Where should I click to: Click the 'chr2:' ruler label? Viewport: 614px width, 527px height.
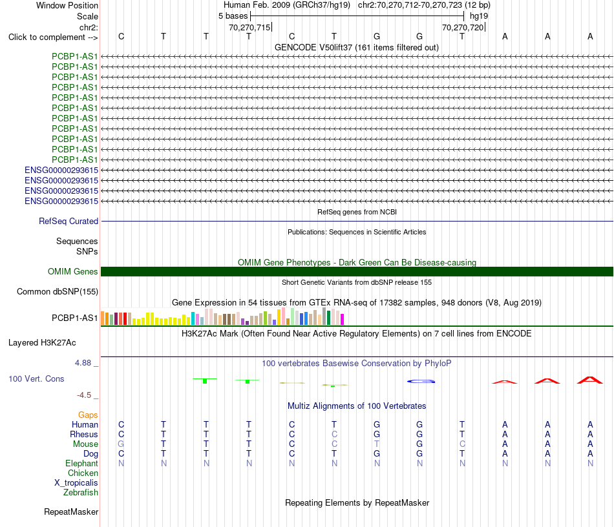89,27
